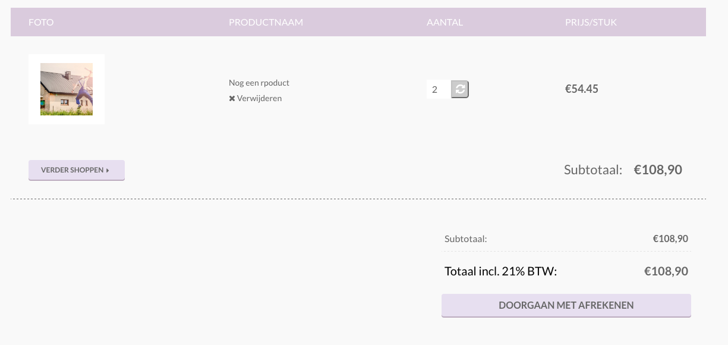Viewport: 728px width, 345px height.
Task: Click the X icon beside Verwijderen
Action: tap(232, 99)
